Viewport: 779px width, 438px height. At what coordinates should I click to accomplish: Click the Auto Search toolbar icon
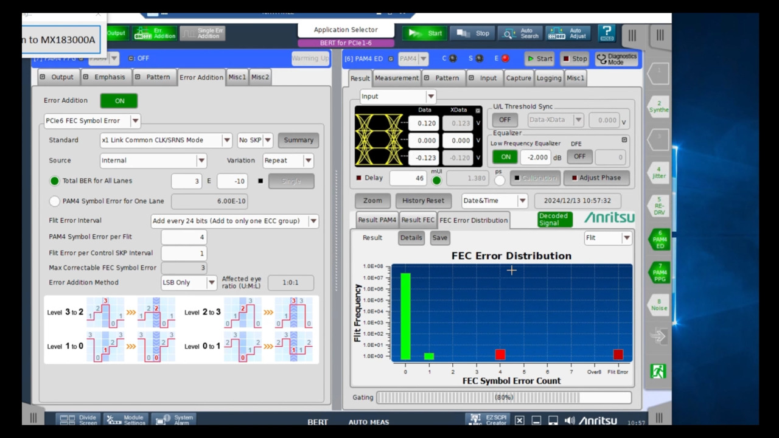click(x=520, y=33)
